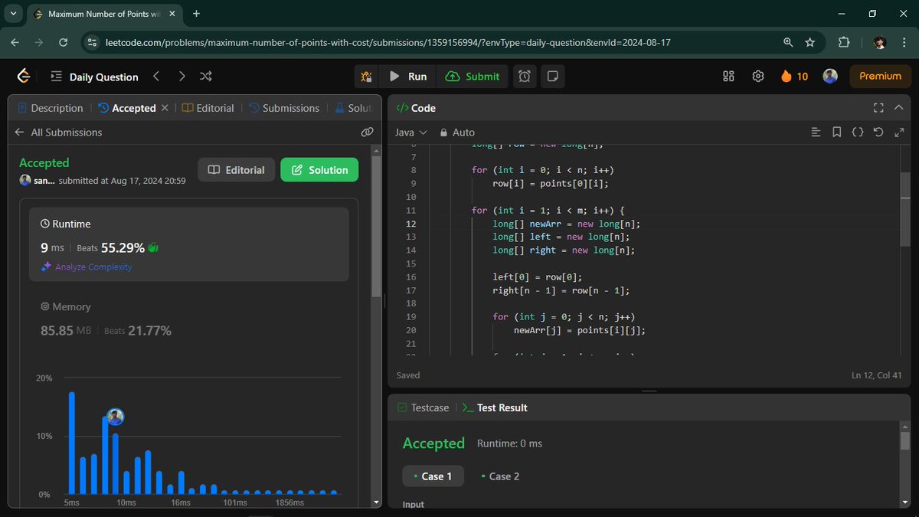Open a new browser tab

tap(197, 13)
